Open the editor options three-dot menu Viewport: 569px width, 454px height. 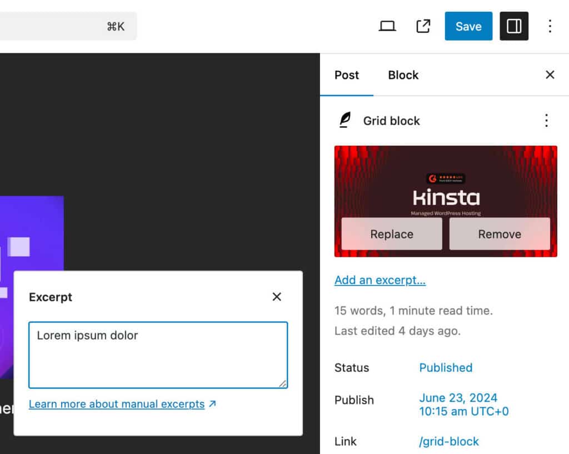click(x=550, y=26)
